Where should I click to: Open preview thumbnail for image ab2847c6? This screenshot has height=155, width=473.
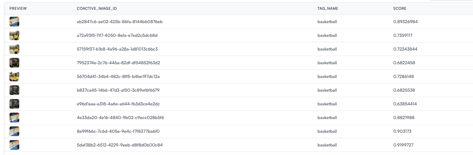[x=14, y=22]
